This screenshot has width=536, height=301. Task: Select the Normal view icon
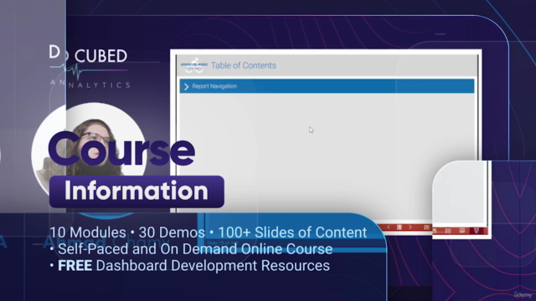pyautogui.click(x=435, y=231)
